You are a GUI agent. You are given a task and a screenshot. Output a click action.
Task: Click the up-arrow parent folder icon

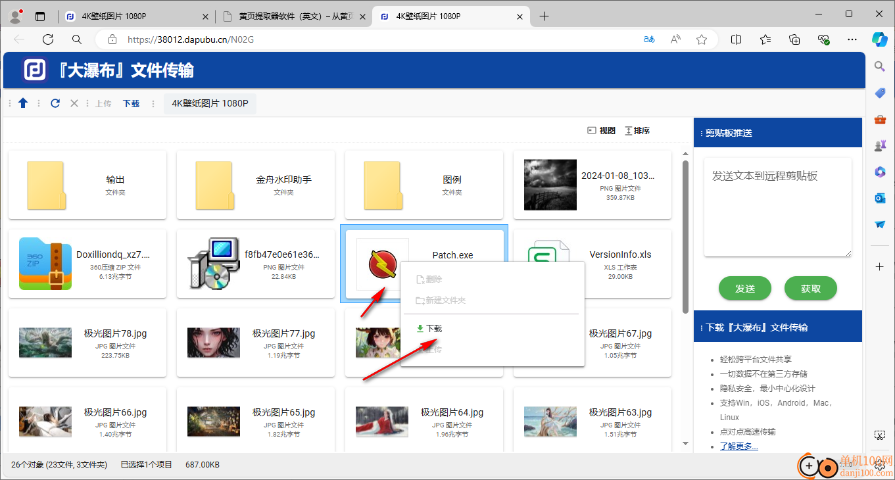[23, 103]
